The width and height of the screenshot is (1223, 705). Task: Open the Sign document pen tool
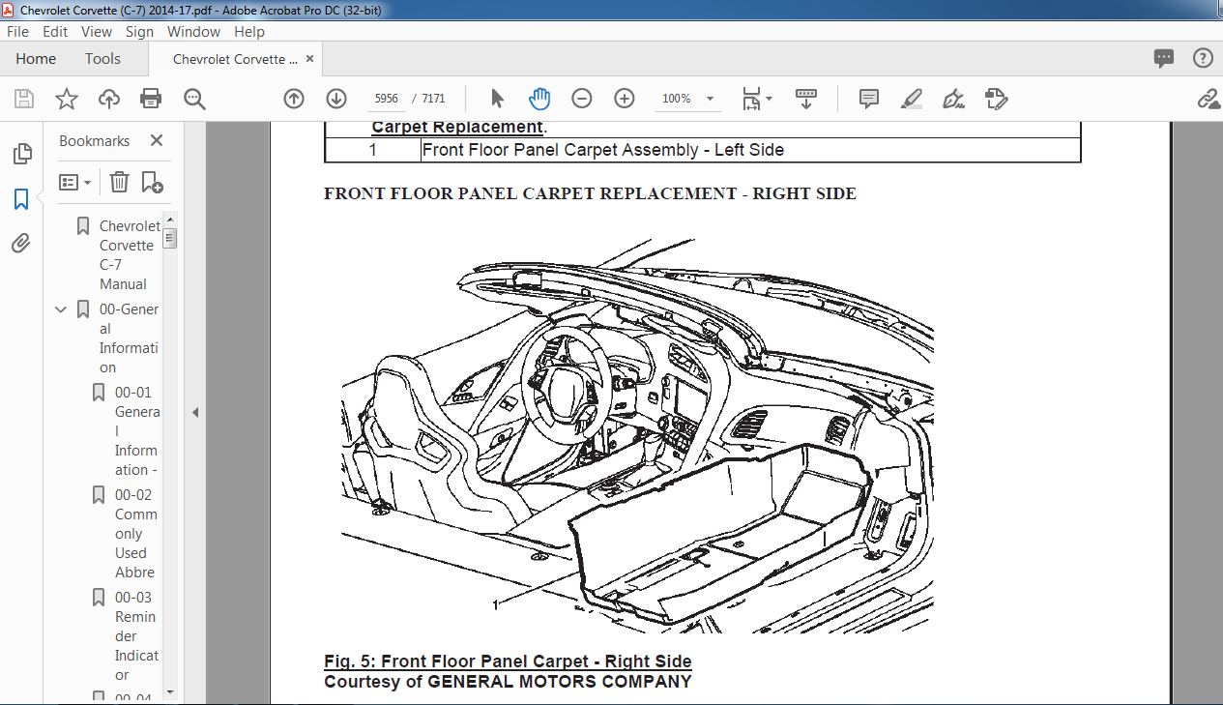tap(953, 99)
